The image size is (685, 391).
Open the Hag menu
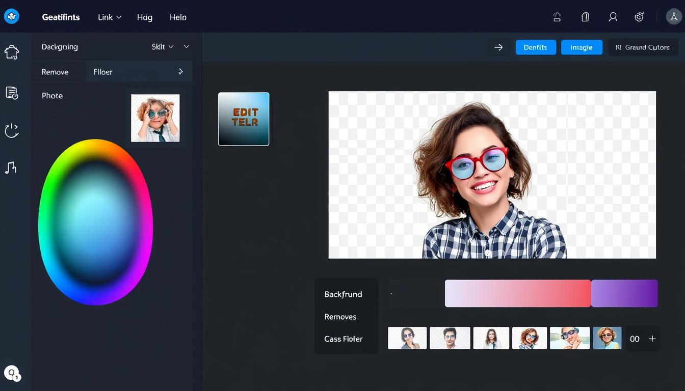tap(145, 17)
